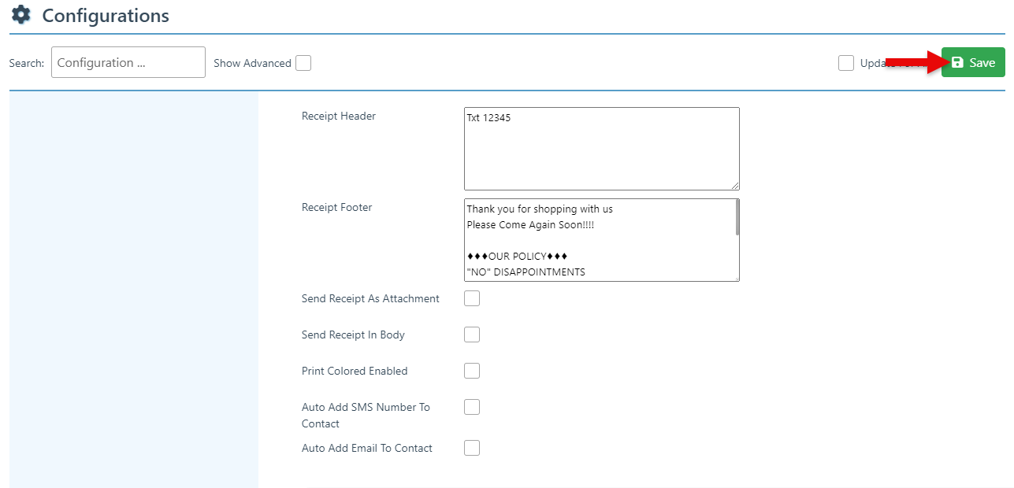Click inside the Receipt Header text area
This screenshot has height=488, width=1014.
click(601, 149)
